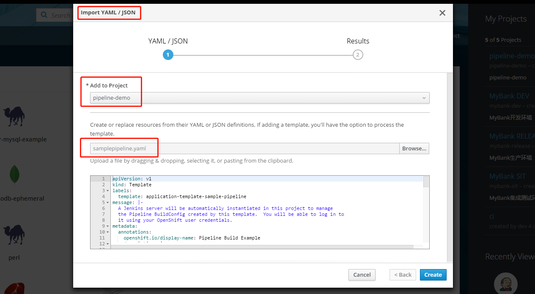Open the Add to Project dropdown

coord(259,98)
